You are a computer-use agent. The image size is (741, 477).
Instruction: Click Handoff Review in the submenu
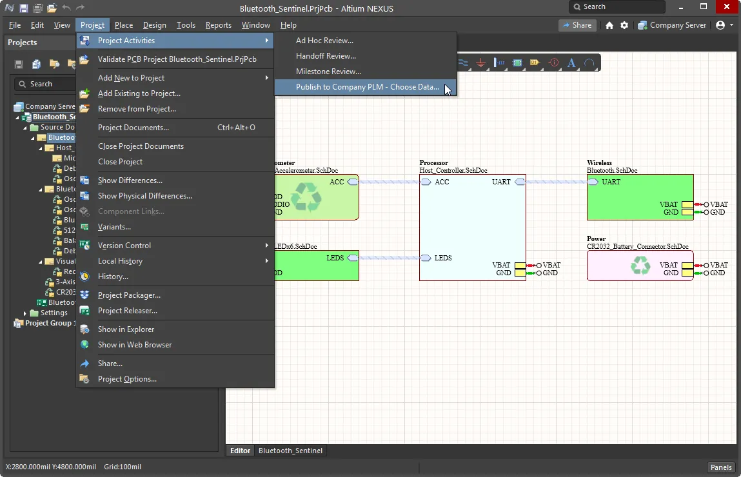[x=366, y=55]
